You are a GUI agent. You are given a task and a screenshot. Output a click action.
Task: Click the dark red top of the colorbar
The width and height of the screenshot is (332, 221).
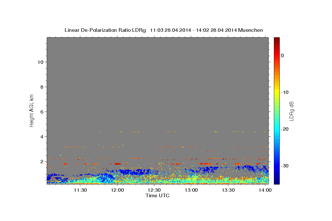[277, 39]
